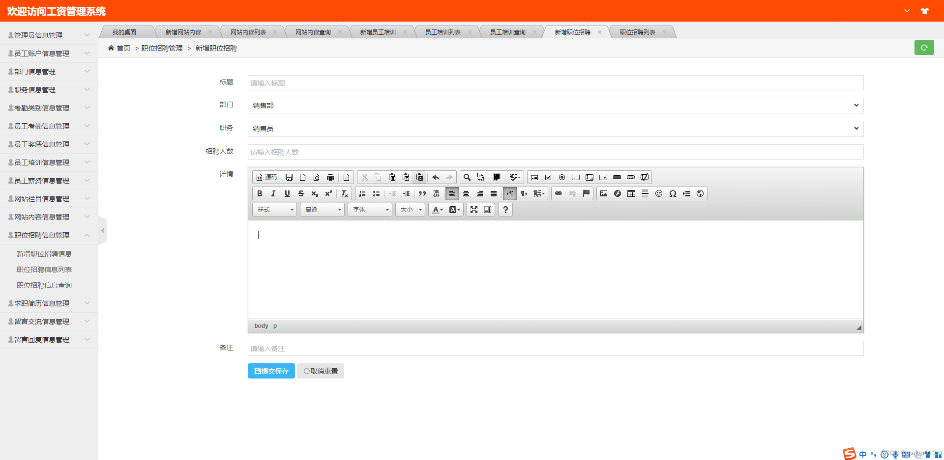Image resolution: width=944 pixels, height=460 pixels.
Task: Toggle Subscript formatting
Action: click(x=315, y=193)
